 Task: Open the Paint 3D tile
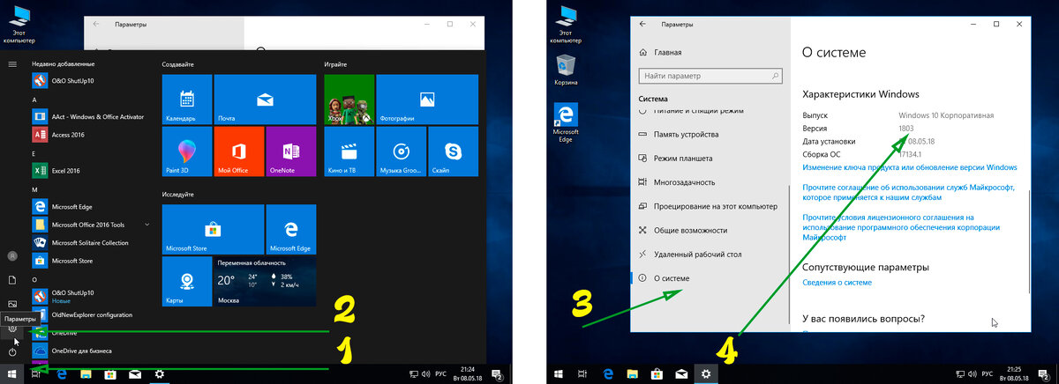coord(187,151)
